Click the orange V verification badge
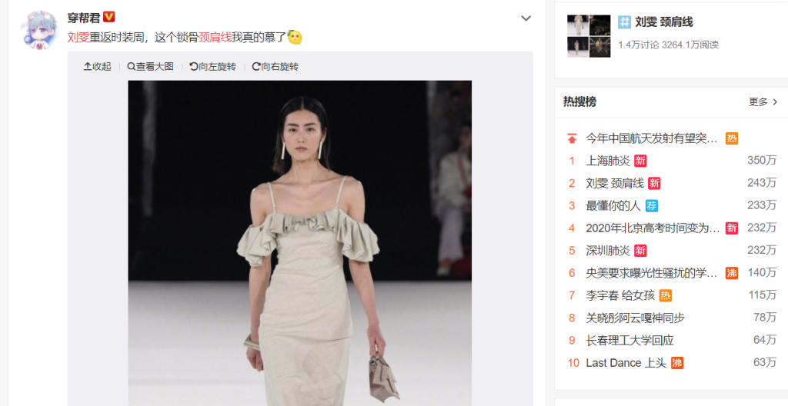Screen dimensions: 788x406 coord(109,17)
